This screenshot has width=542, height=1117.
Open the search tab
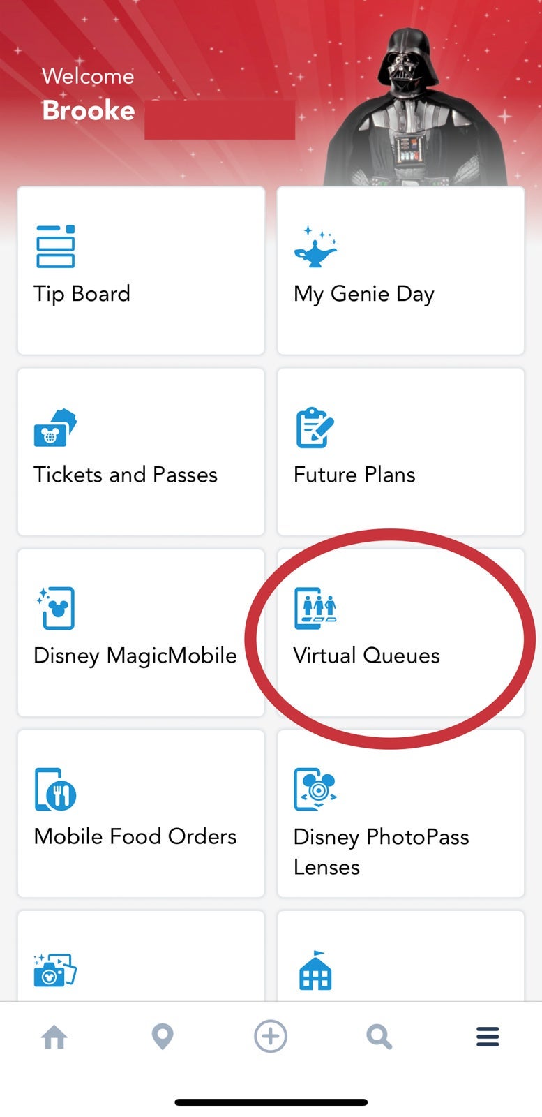(x=379, y=1037)
